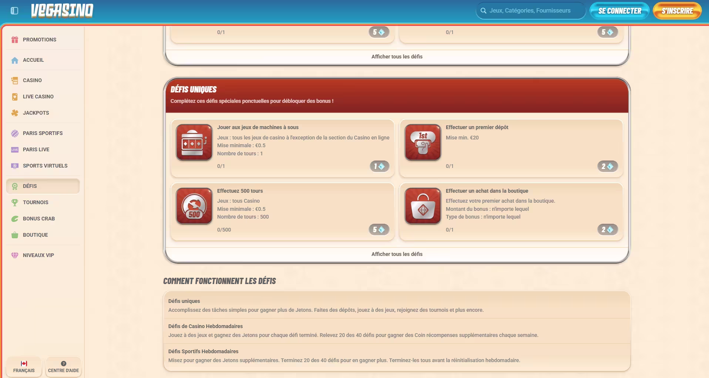Click the 0/500 progress counter
Screen dimensions: 709x378
click(224, 230)
